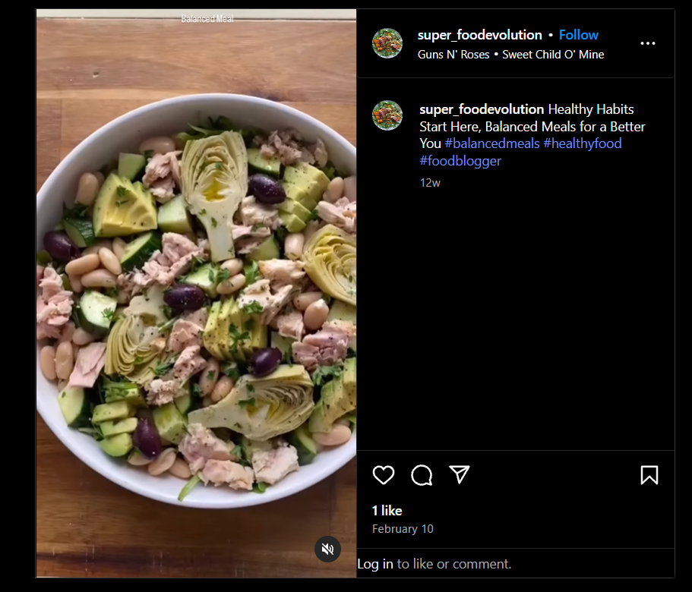Screen dimensions: 692x592
Task: Save post with bookmark icon
Action: [649, 475]
